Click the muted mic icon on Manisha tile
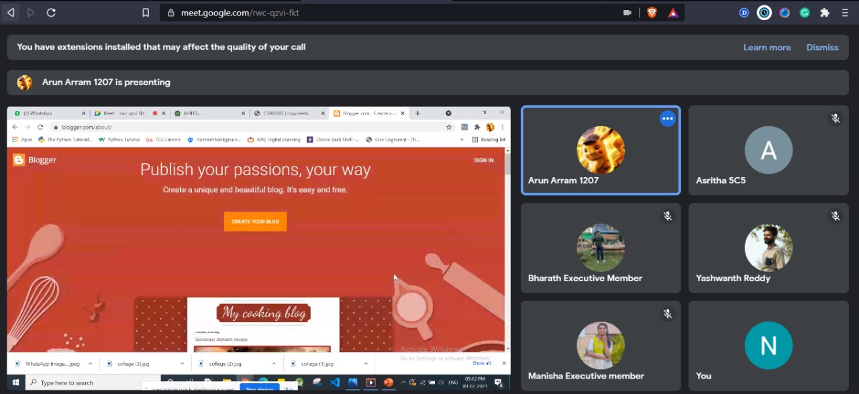 click(668, 313)
